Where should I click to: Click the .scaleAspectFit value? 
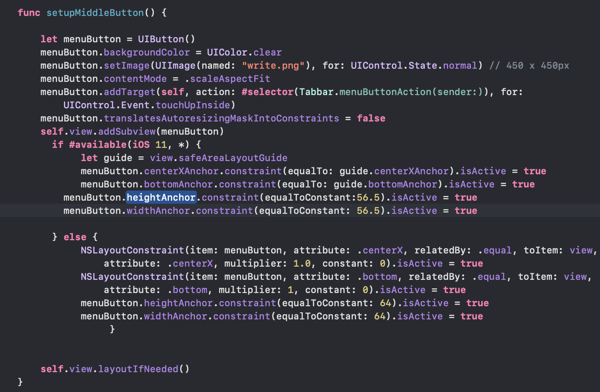tap(227, 79)
